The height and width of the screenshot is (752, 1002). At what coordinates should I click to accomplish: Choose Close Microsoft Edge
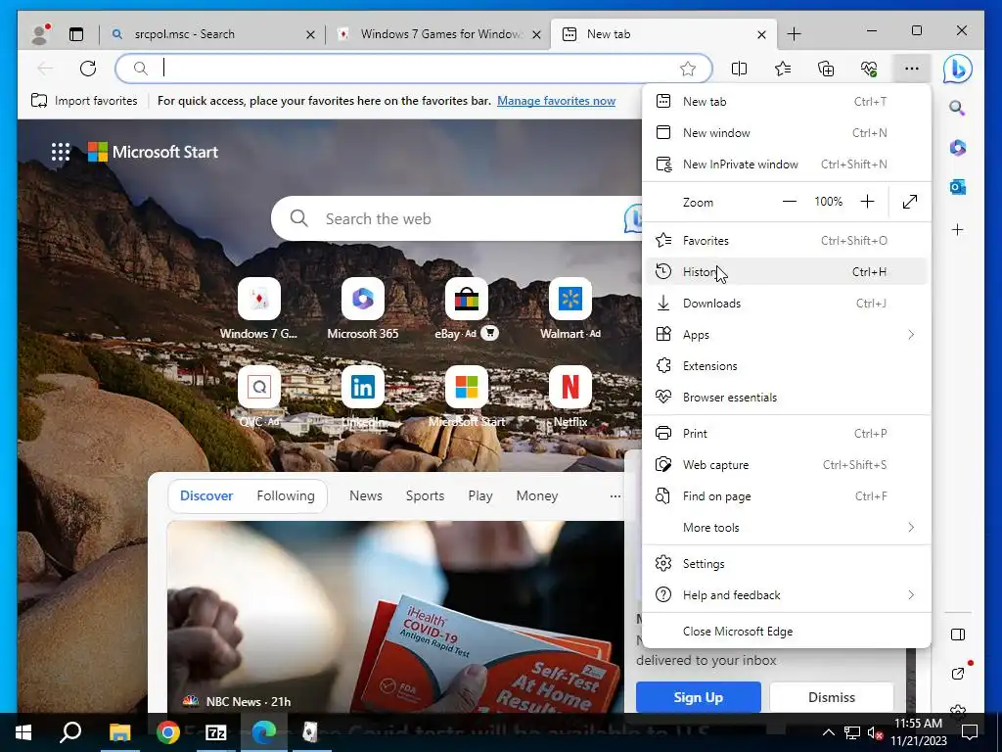click(787, 632)
